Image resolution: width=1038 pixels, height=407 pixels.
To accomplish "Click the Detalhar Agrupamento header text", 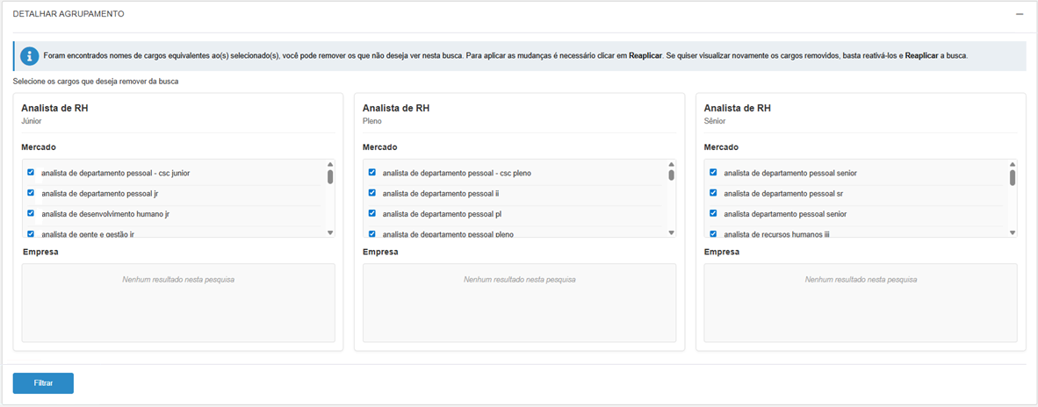I will [68, 14].
